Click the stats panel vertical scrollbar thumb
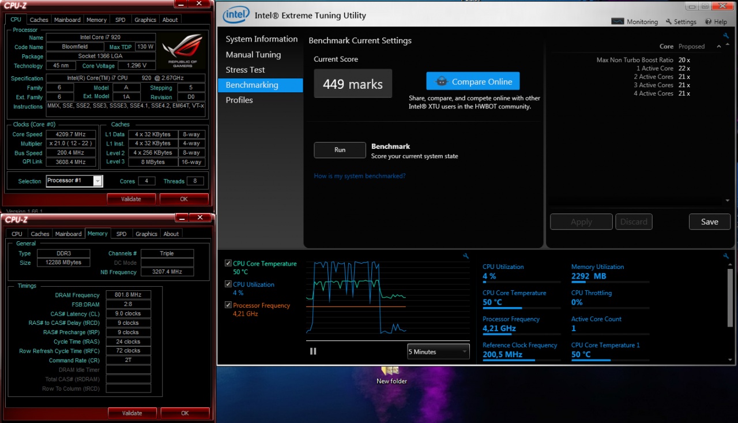Image resolution: width=738 pixels, height=423 pixels. [x=731, y=297]
